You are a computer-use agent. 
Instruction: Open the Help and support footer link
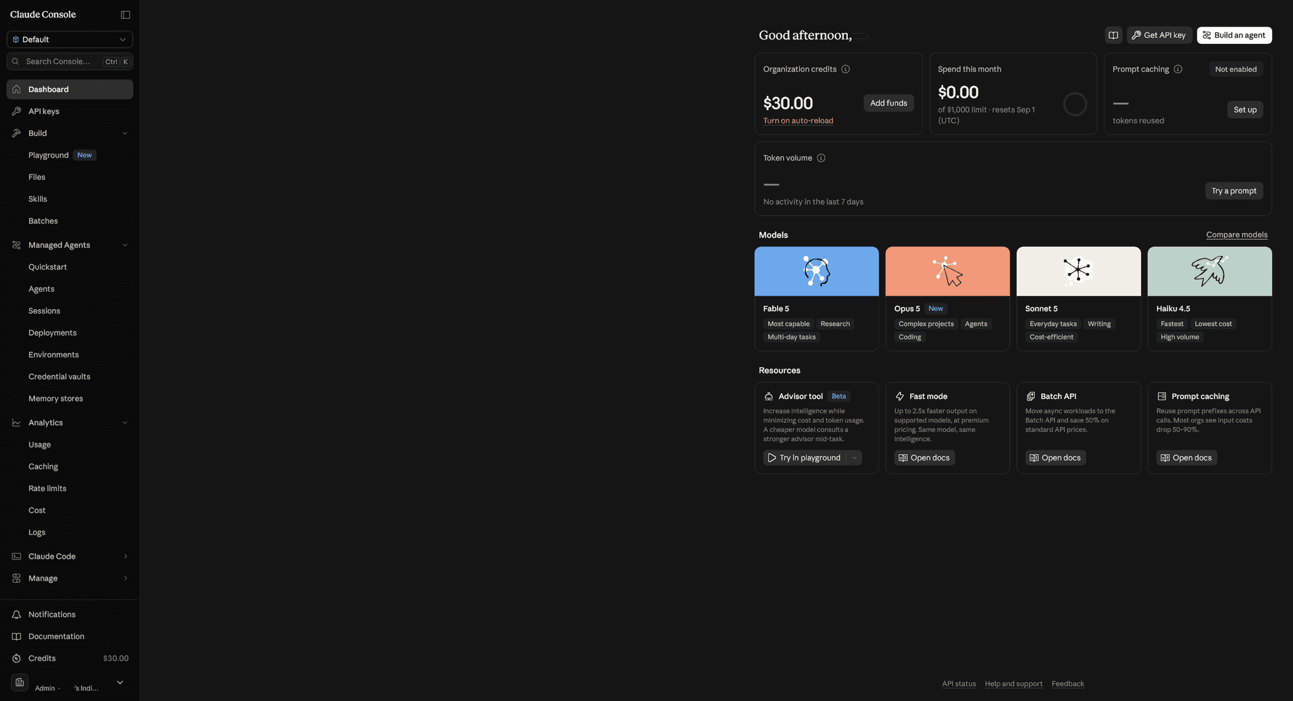(1013, 684)
